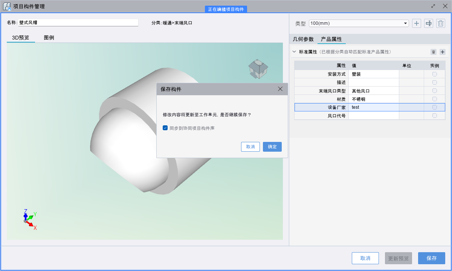The width and height of the screenshot is (452, 271).
Task: Click the 单位 column header
Action: 411,65
